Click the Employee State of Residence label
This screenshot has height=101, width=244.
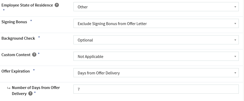27,5
